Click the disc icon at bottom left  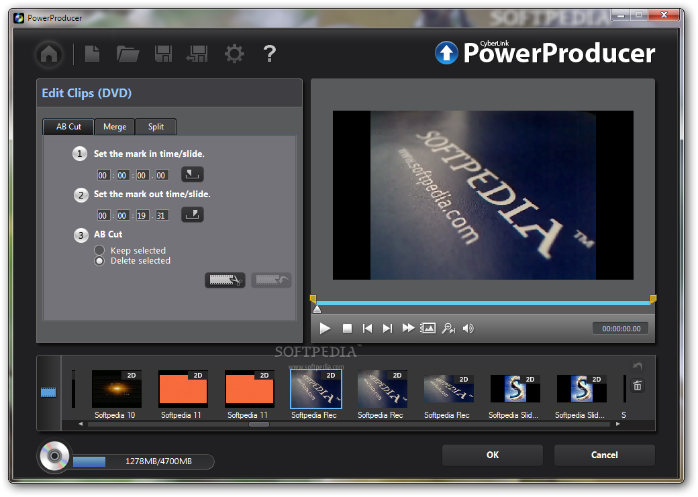click(55, 455)
